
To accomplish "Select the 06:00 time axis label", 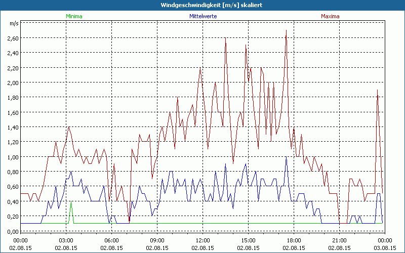I will click(112, 240).
